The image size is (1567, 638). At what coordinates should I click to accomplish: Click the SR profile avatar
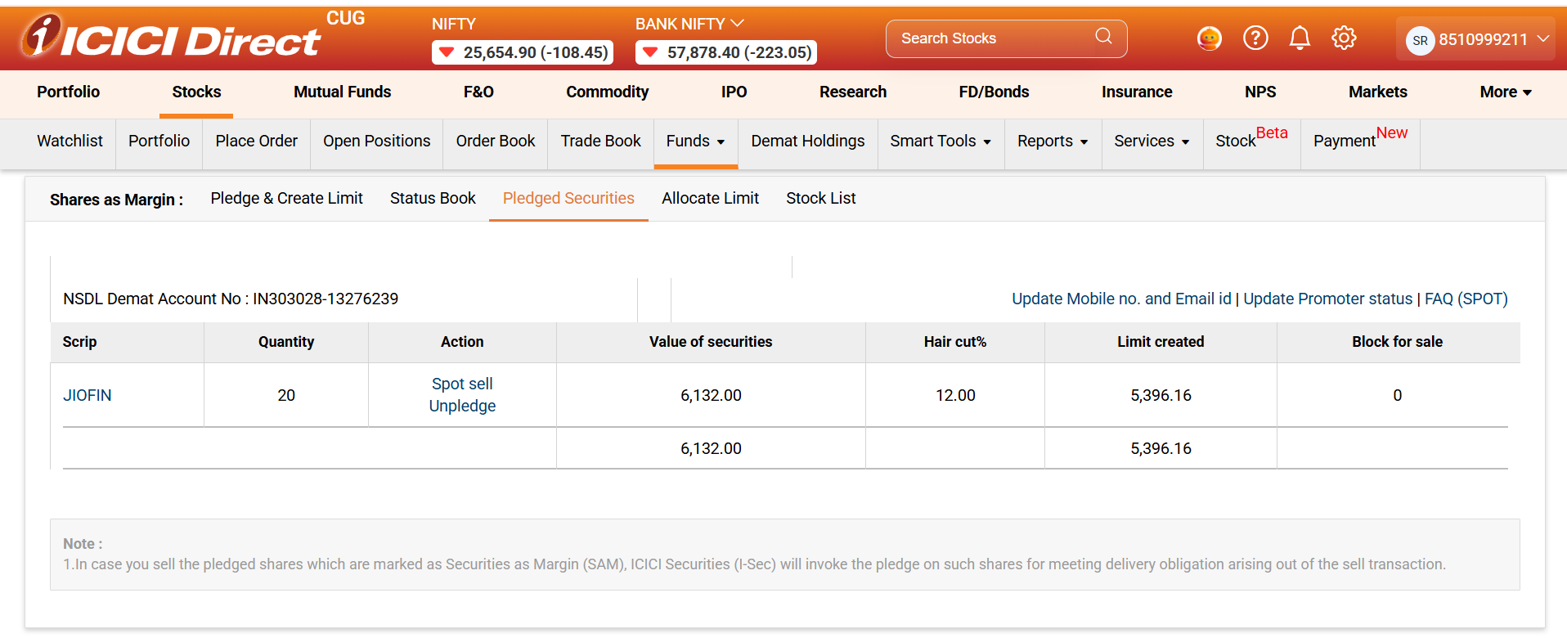point(1420,40)
